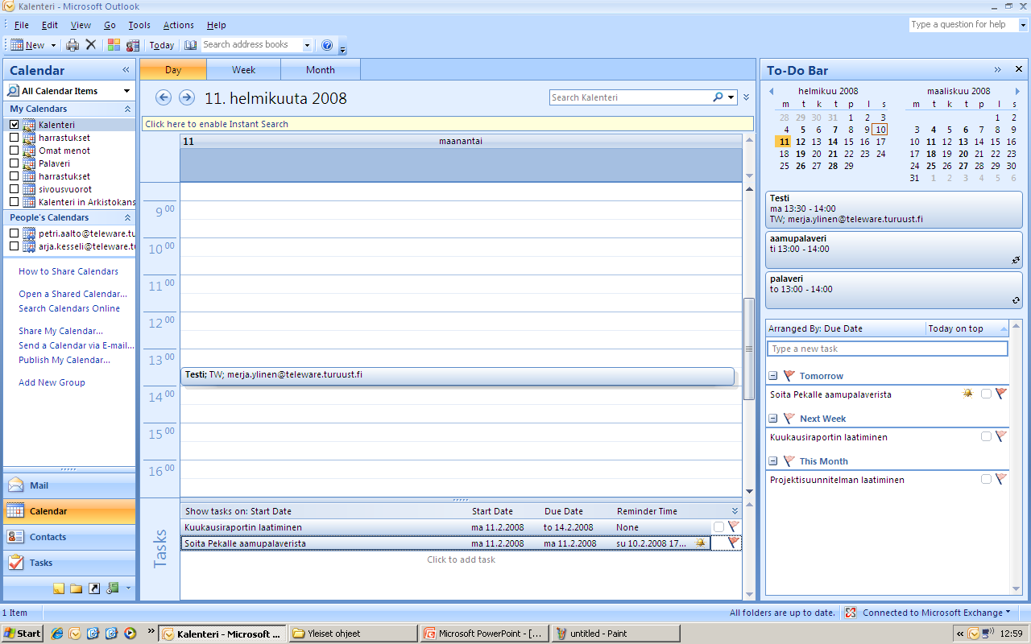
Task: Open the Address Book icon
Action: [190, 45]
